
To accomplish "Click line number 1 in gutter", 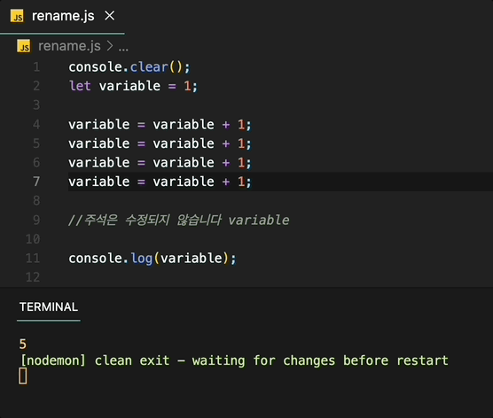I will point(36,67).
